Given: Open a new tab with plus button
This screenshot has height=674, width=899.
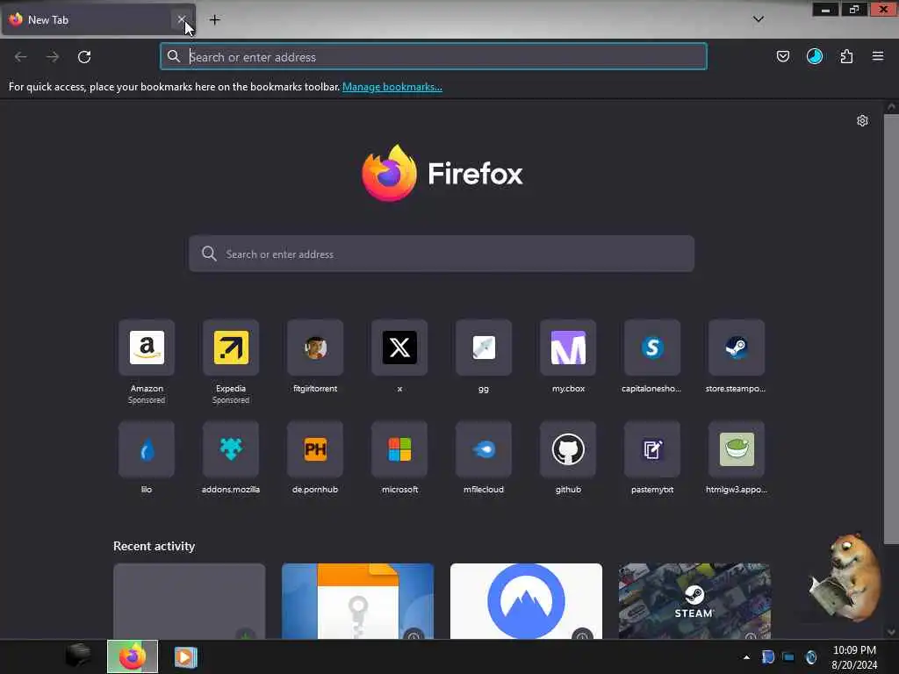Looking at the screenshot, I should pyautogui.click(x=214, y=20).
